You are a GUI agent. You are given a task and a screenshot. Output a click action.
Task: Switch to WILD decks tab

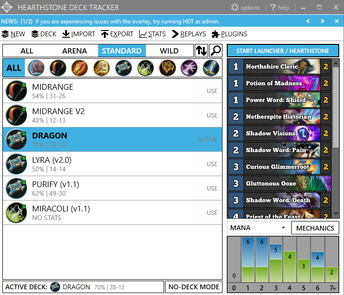169,51
